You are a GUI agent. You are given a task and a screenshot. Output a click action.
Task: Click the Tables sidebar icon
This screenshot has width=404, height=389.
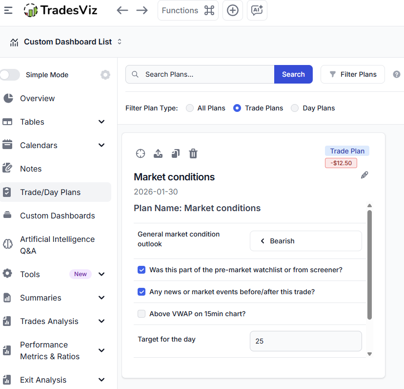pyautogui.click(x=7, y=122)
